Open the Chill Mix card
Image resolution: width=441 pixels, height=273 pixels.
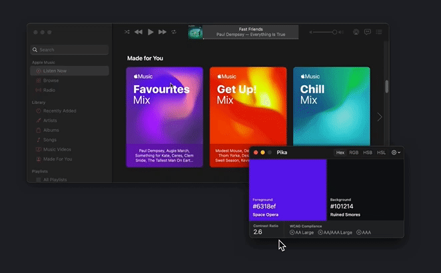click(x=332, y=107)
